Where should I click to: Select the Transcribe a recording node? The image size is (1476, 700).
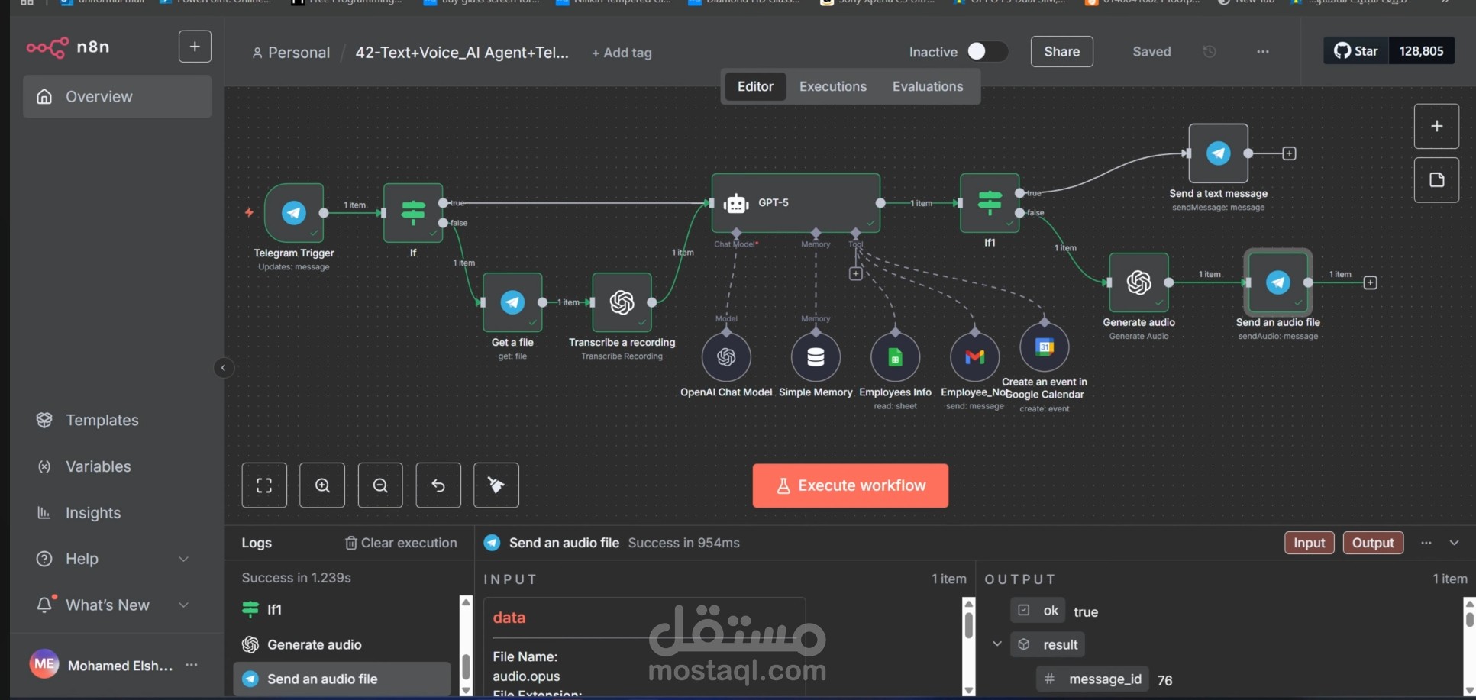[x=622, y=302]
